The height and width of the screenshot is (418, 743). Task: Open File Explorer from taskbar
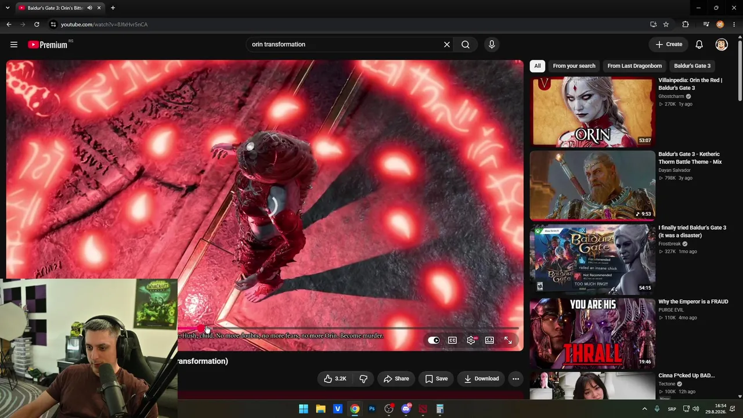click(x=320, y=409)
